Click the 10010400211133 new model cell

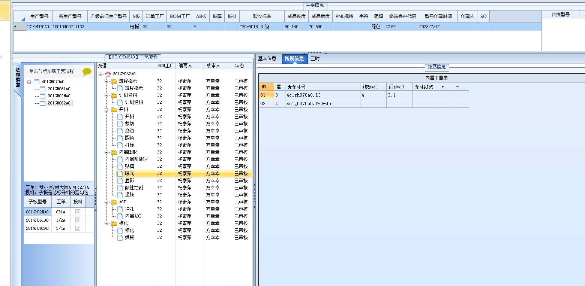click(69, 27)
